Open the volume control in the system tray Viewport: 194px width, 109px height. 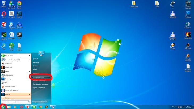pyautogui.click(x=183, y=107)
